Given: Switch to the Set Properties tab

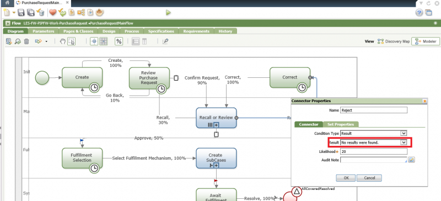Looking at the screenshot, I should [340, 124].
